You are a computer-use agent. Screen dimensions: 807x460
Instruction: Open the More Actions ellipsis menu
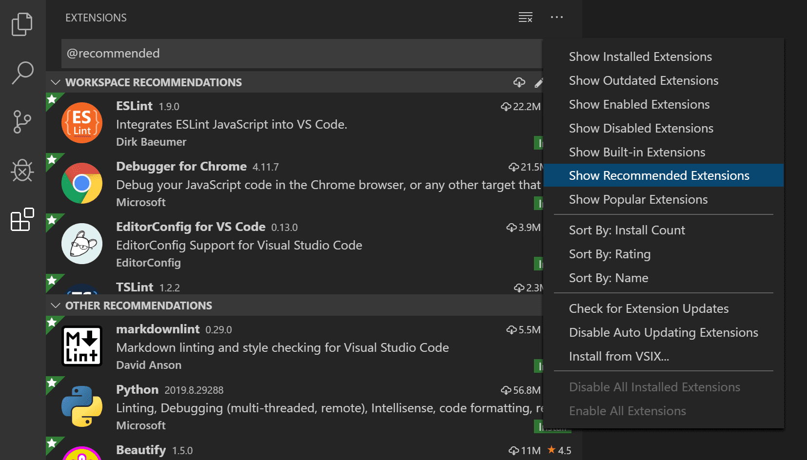(x=556, y=18)
